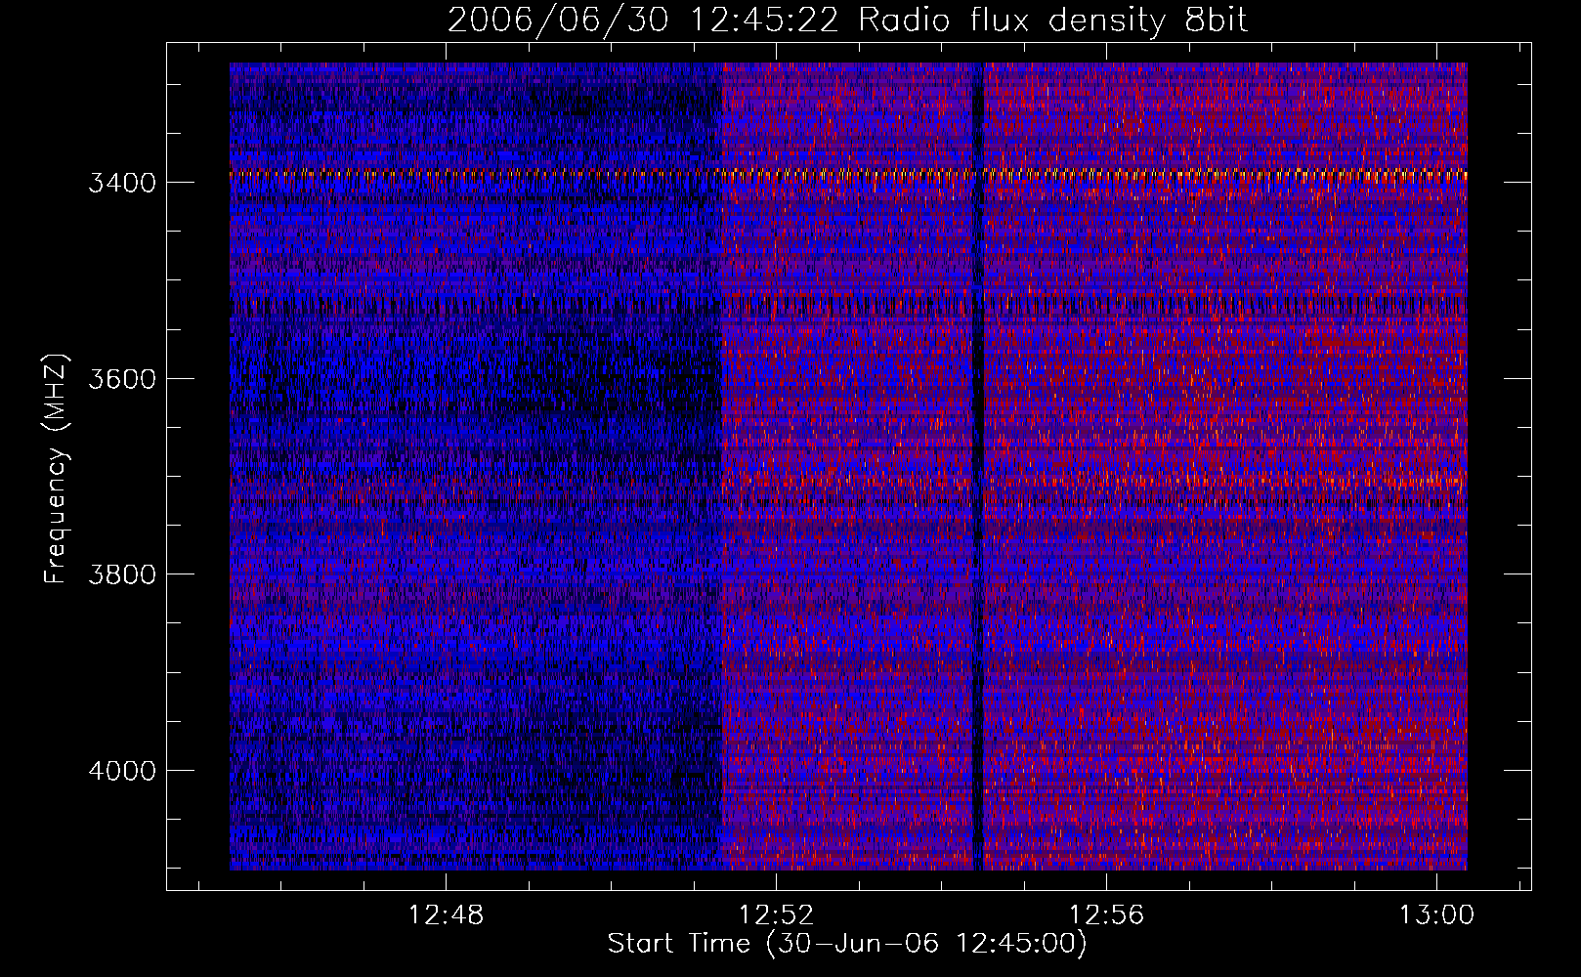Click the plot title '2006/06/30 12:45:22 Radio flux density 8bit'
Image resolution: width=1581 pixels, height=977 pixels.
click(847, 21)
